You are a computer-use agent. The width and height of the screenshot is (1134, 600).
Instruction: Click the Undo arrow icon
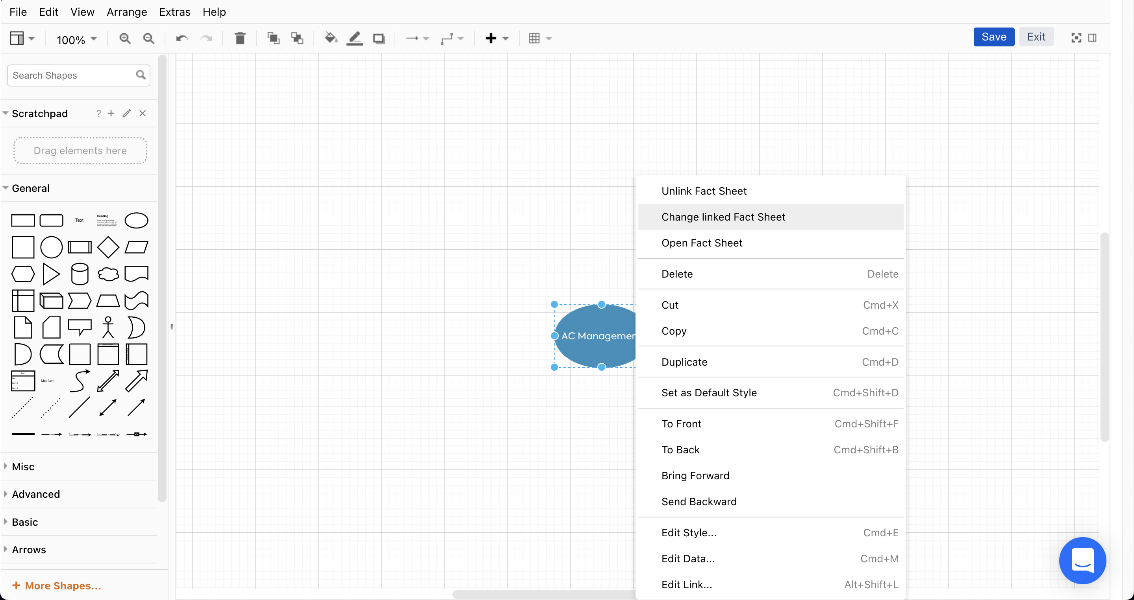pyautogui.click(x=182, y=39)
